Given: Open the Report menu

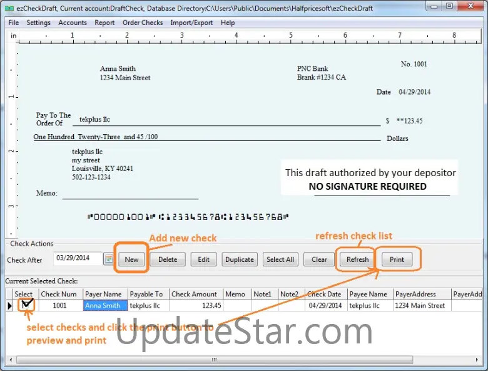Looking at the screenshot, I should [x=104, y=23].
